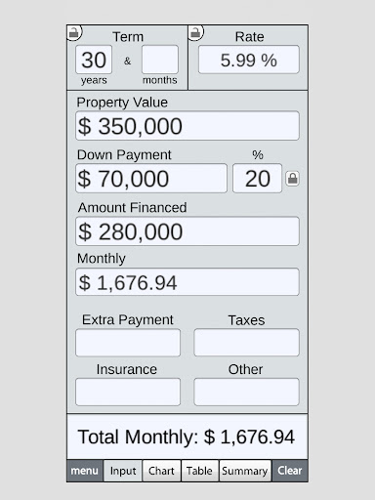
Task: Select the Extra Payment field
Action: point(128,343)
